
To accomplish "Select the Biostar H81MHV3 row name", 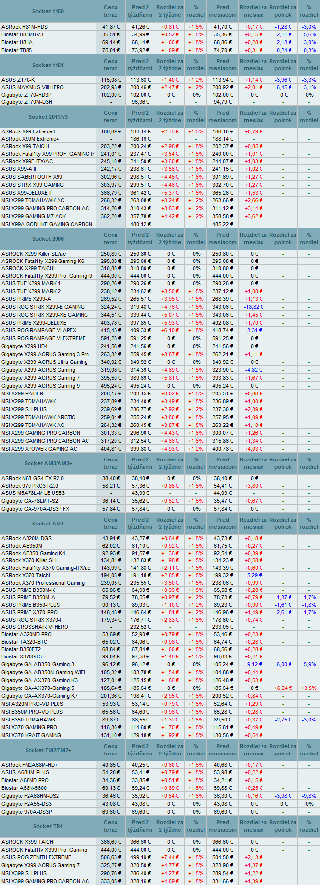I will 22,34.
